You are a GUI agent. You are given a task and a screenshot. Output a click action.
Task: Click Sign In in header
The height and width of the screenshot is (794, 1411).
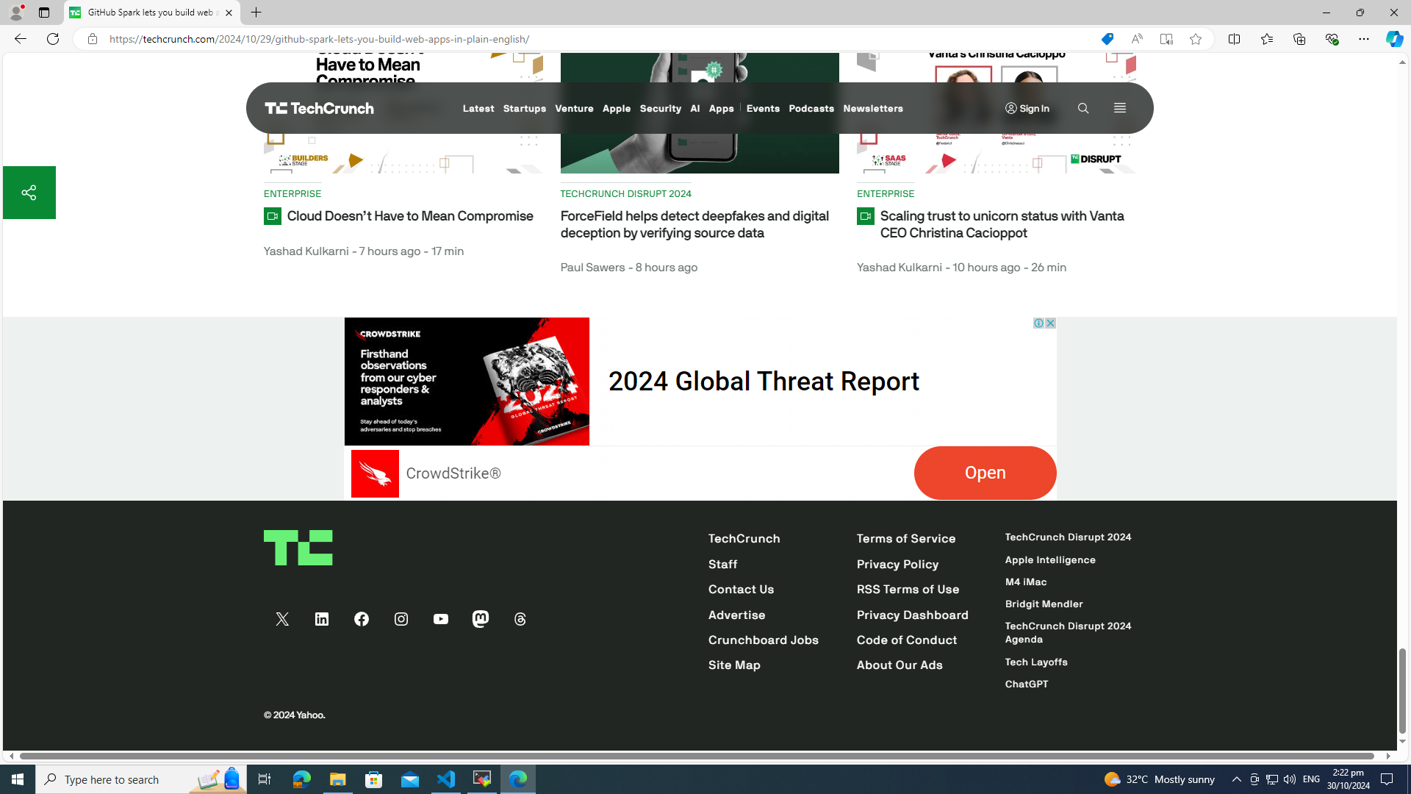pyautogui.click(x=1027, y=109)
